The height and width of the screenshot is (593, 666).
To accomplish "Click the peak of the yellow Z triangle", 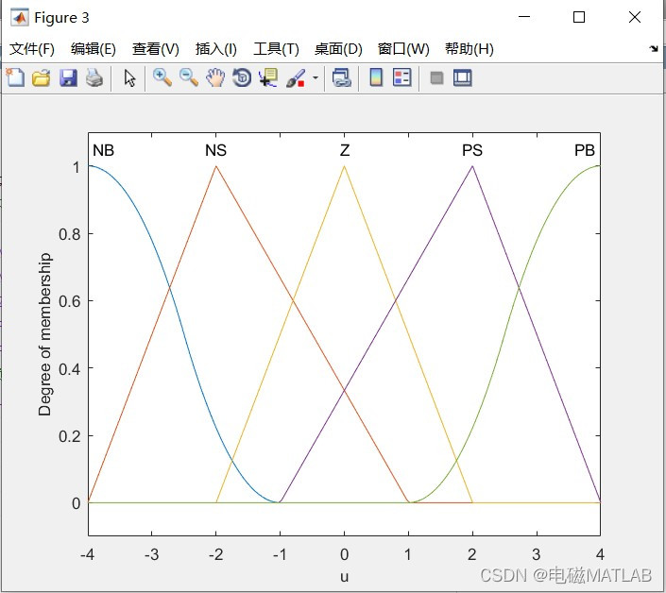I will point(345,166).
